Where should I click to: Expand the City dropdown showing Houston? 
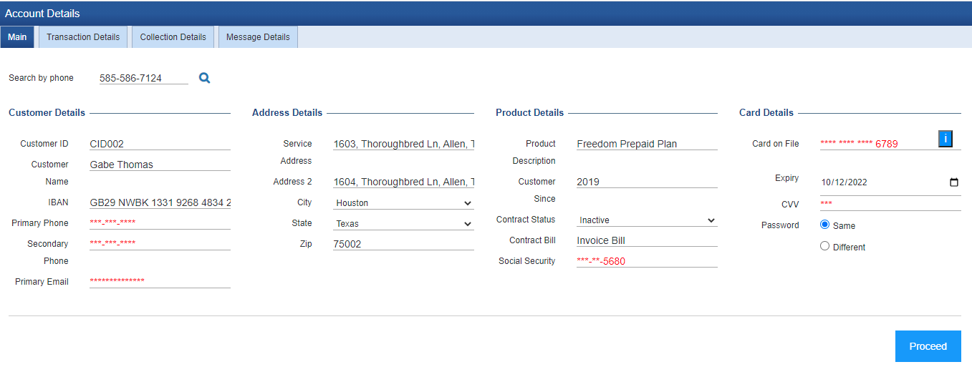[404, 203]
